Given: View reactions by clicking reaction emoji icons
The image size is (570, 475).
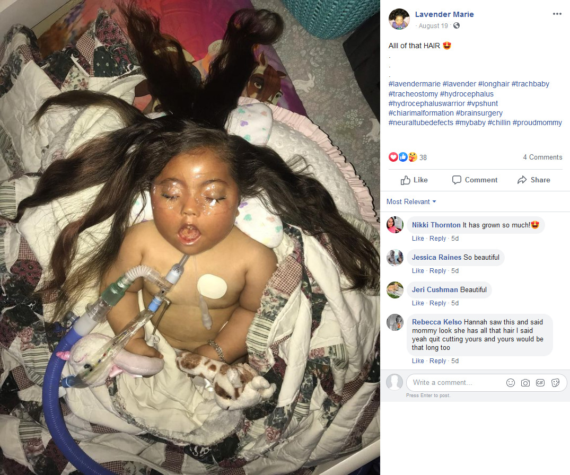Looking at the screenshot, I should click(x=403, y=157).
